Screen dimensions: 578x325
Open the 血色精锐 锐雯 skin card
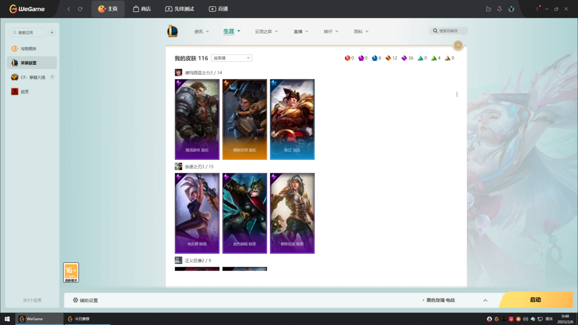pos(245,213)
